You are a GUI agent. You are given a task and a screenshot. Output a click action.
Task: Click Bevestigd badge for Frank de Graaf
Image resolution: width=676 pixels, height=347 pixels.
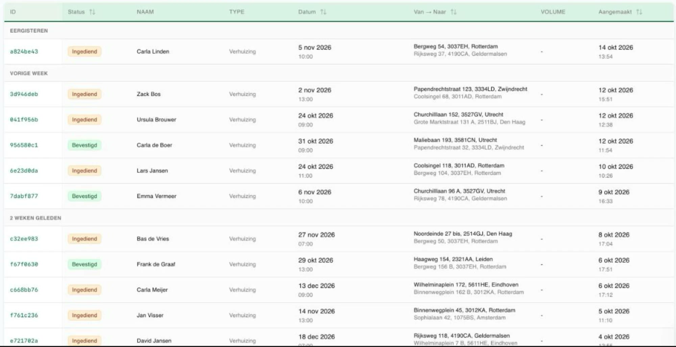coord(84,264)
